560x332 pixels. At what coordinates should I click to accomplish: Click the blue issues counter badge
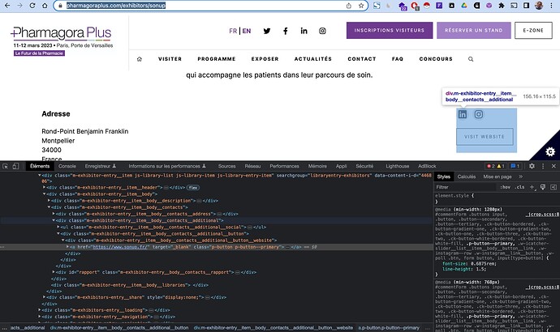[515, 166]
